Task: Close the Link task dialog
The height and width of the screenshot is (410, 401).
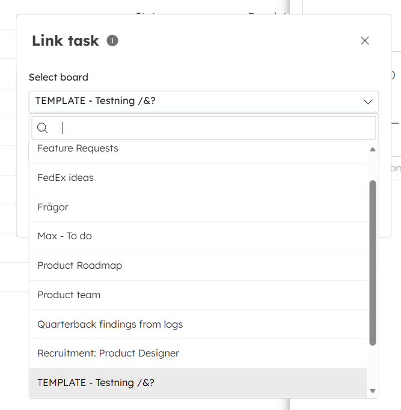Action: pos(365,40)
